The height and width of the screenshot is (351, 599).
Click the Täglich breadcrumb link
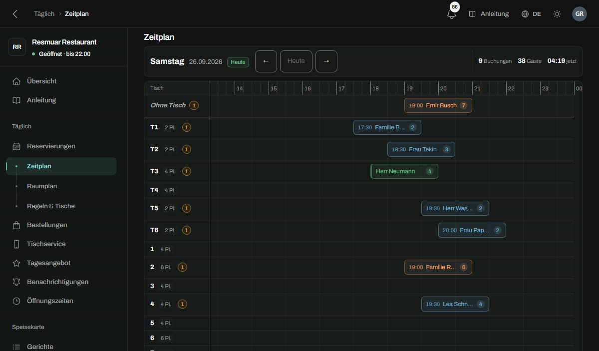coord(44,14)
